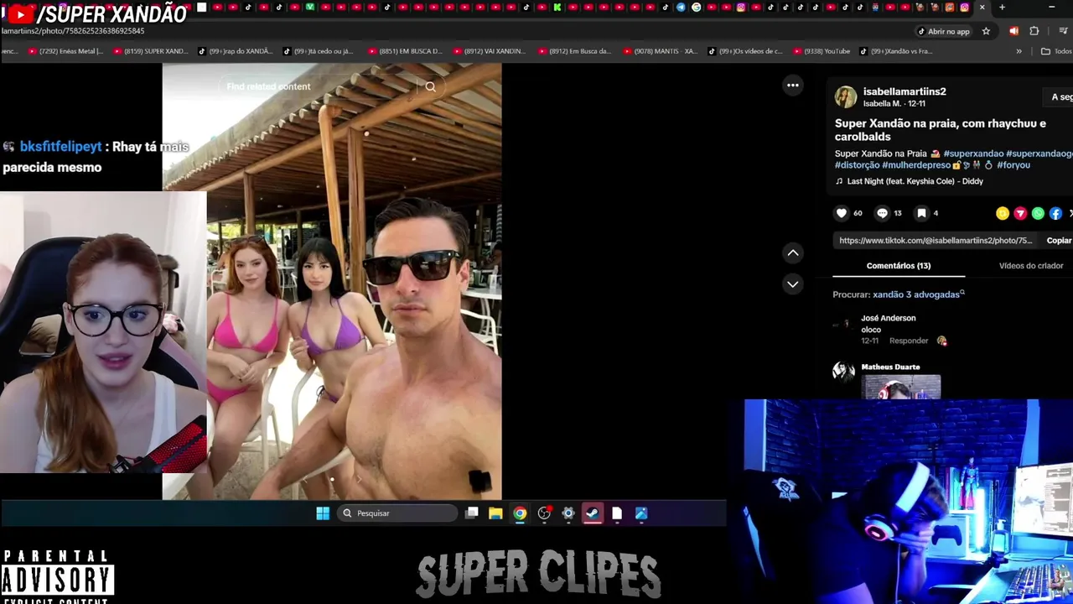The height and width of the screenshot is (604, 1073).
Task: Switch to Vídeos do criador tab
Action: 1030,266
